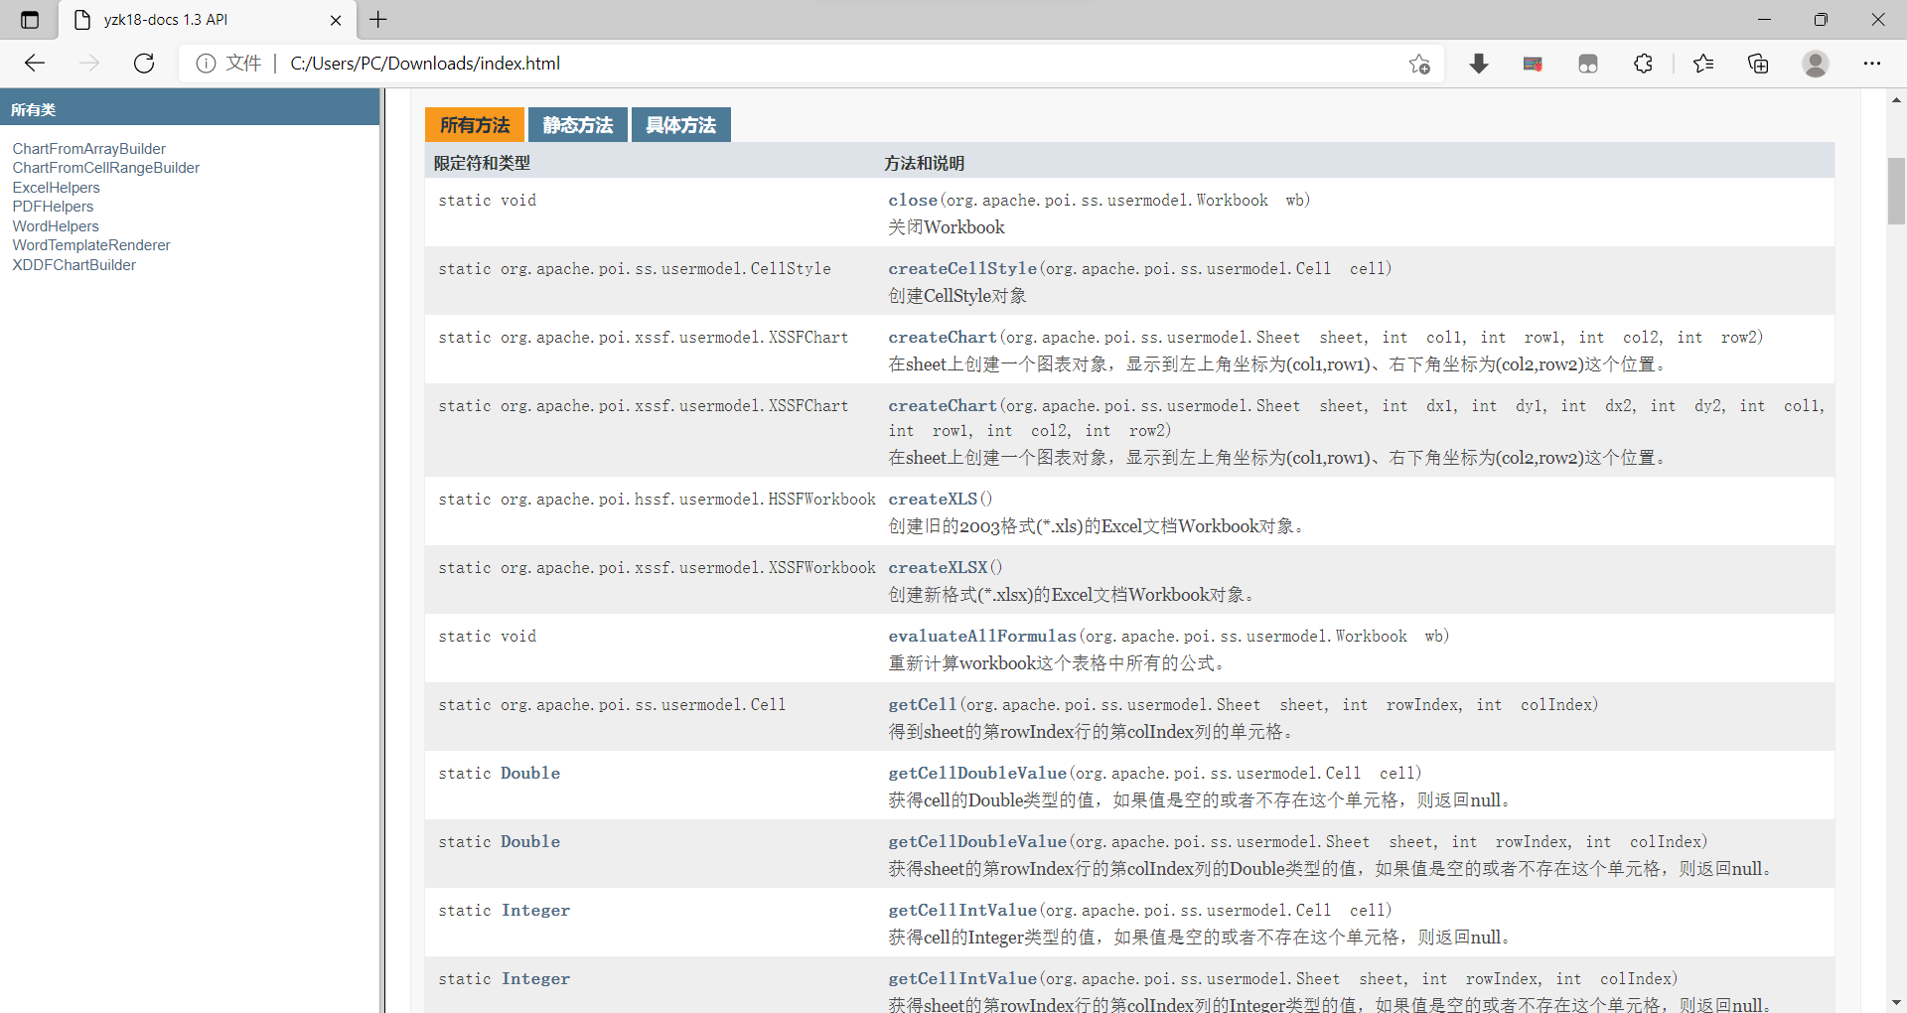Click the 所有类 sidebar heading
The height and width of the screenshot is (1013, 1907).
34,110
